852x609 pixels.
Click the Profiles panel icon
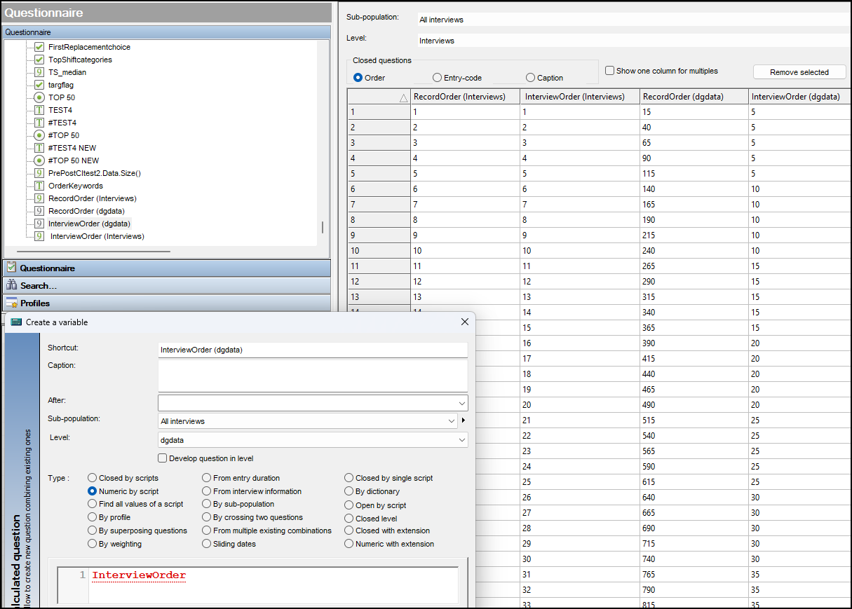(11, 303)
